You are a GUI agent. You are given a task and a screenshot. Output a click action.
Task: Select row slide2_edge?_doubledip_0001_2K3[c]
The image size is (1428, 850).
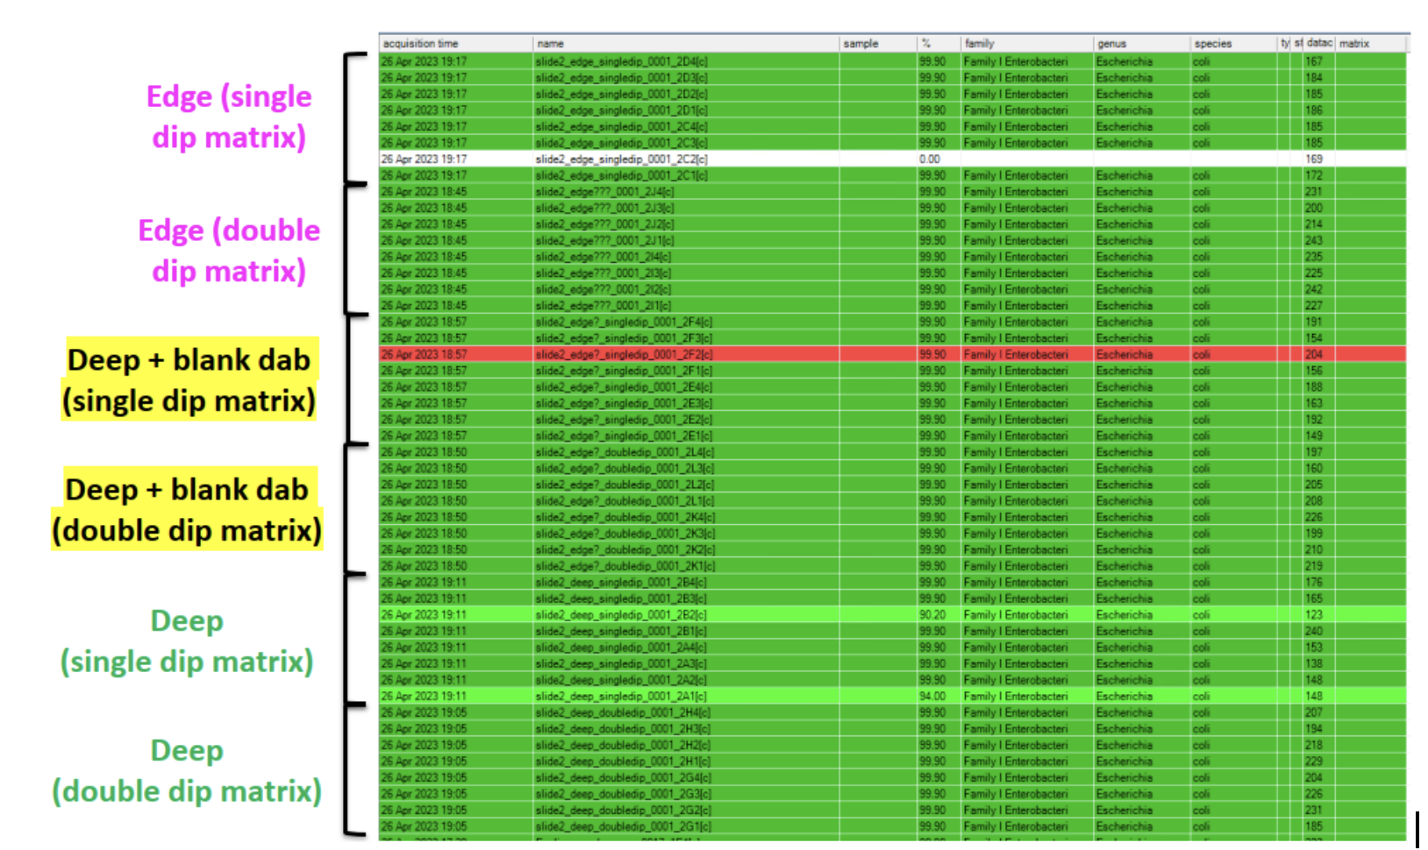893,533
